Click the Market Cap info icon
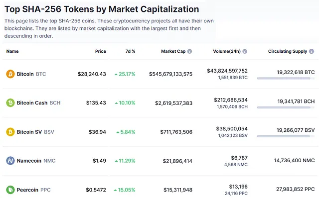Screen dimensions: 319x198 (x=189, y=51)
